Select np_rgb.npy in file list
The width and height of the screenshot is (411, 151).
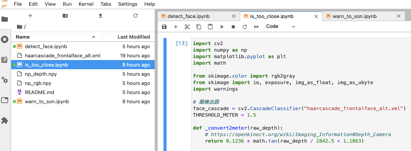[x=83, y=83]
